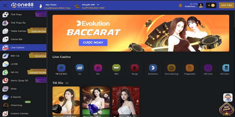Click the Instant Games rocket icon
This screenshot has height=117, width=235.
click(x=5, y=113)
